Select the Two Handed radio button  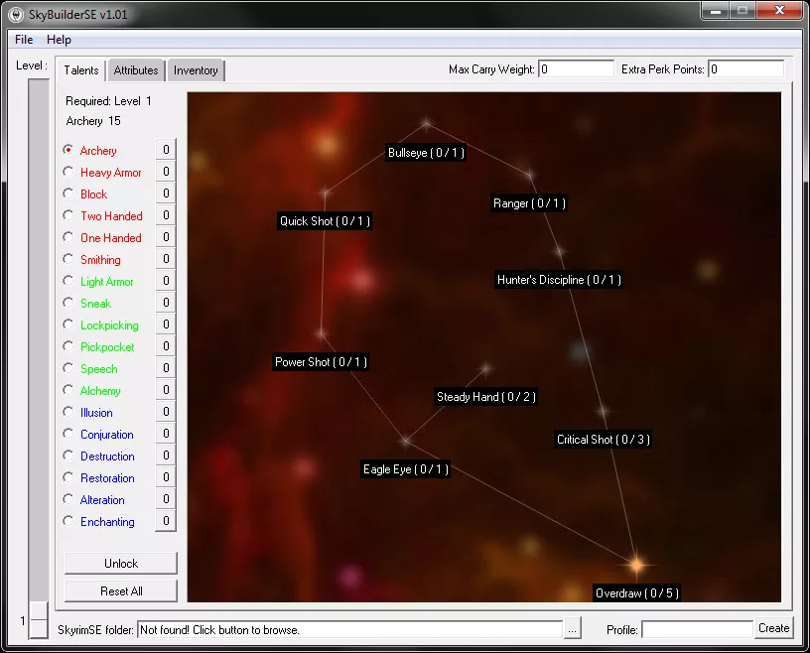tap(68, 215)
